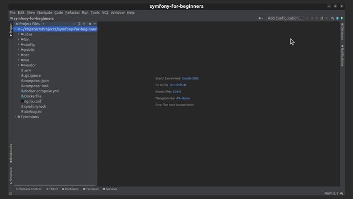The width and height of the screenshot is (353, 199).
Task: Open the Edit menu
Action: pyautogui.click(x=21, y=13)
